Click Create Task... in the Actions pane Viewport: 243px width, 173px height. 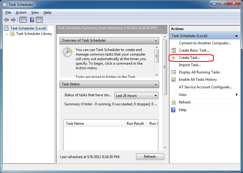pos(190,58)
